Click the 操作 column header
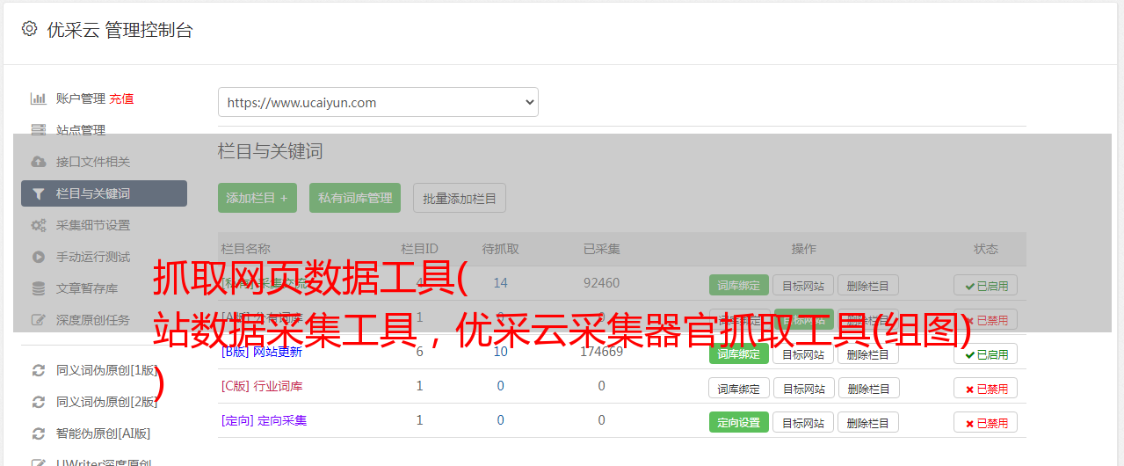This screenshot has height=466, width=1124. [x=803, y=249]
